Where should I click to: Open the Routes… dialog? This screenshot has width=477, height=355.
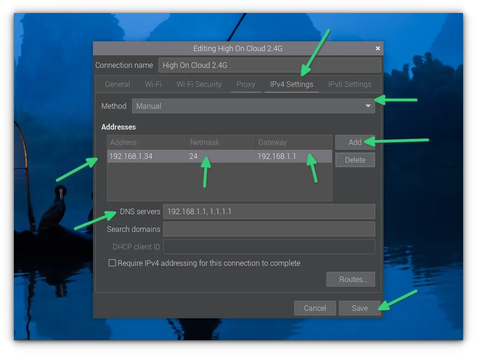pyautogui.click(x=351, y=279)
